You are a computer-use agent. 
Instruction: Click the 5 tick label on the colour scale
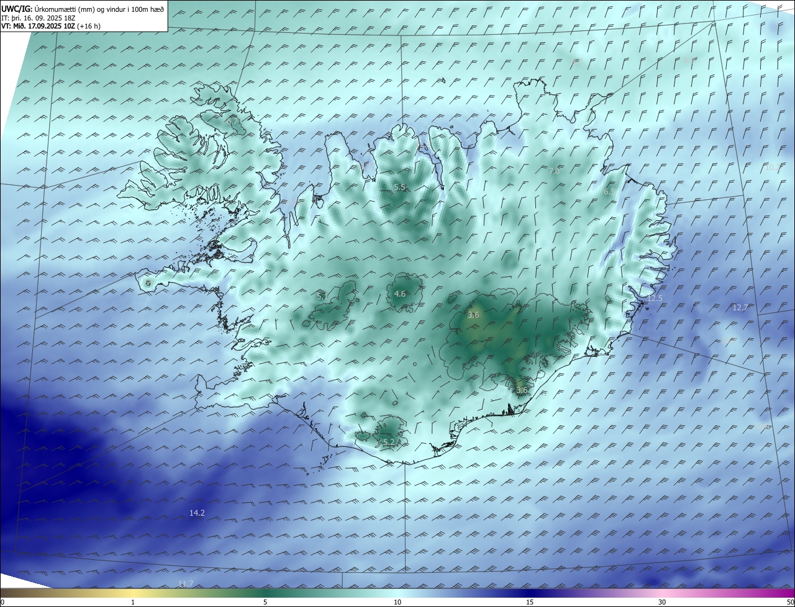point(265,602)
